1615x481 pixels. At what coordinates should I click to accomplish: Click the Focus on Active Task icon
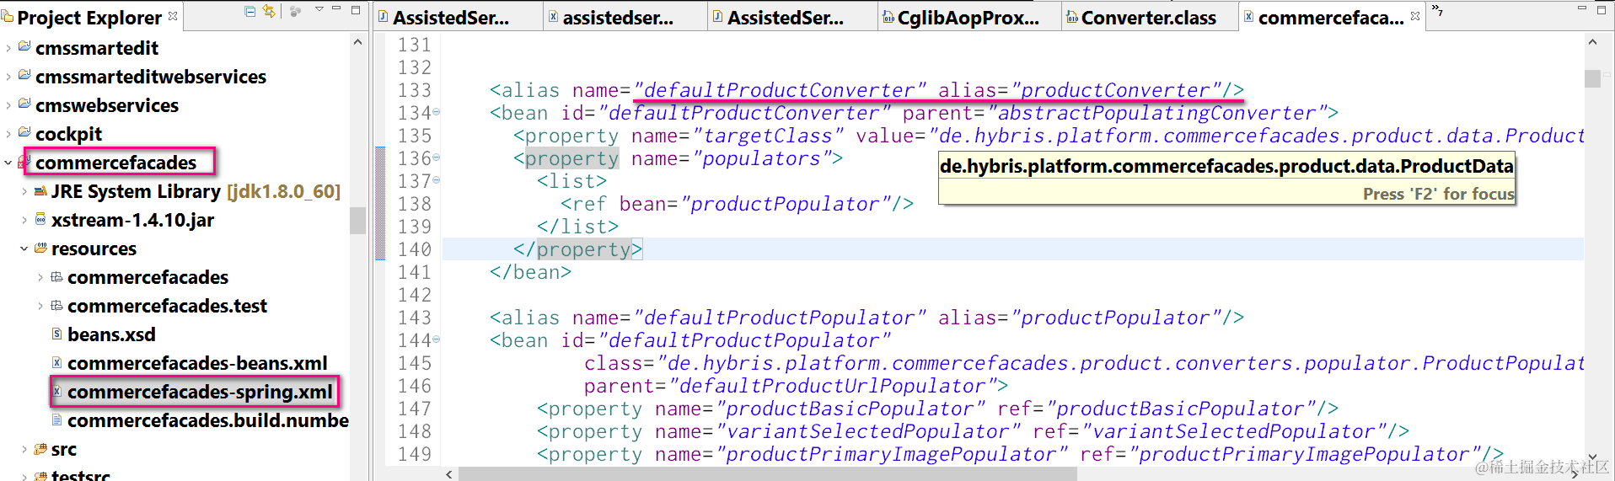[x=296, y=11]
